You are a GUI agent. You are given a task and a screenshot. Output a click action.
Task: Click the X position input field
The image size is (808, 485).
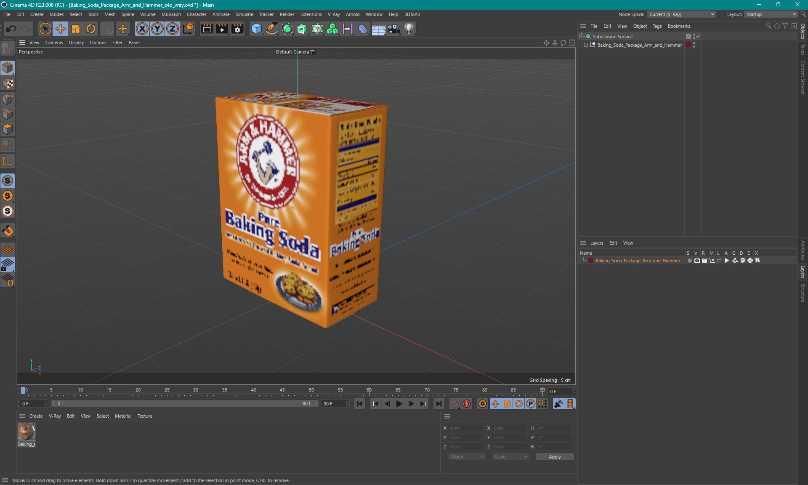point(467,428)
